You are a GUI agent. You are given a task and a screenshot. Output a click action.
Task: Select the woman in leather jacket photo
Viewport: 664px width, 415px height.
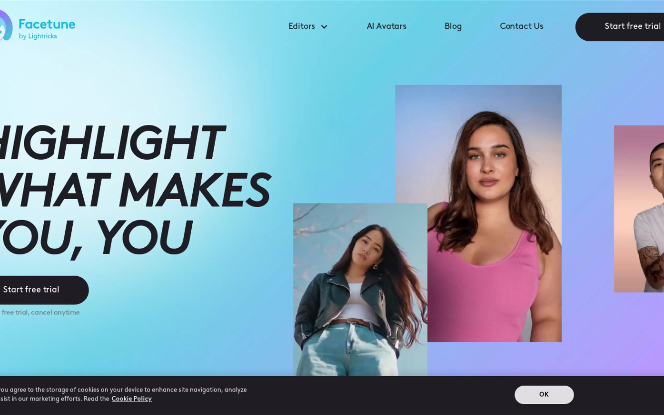pos(360,290)
